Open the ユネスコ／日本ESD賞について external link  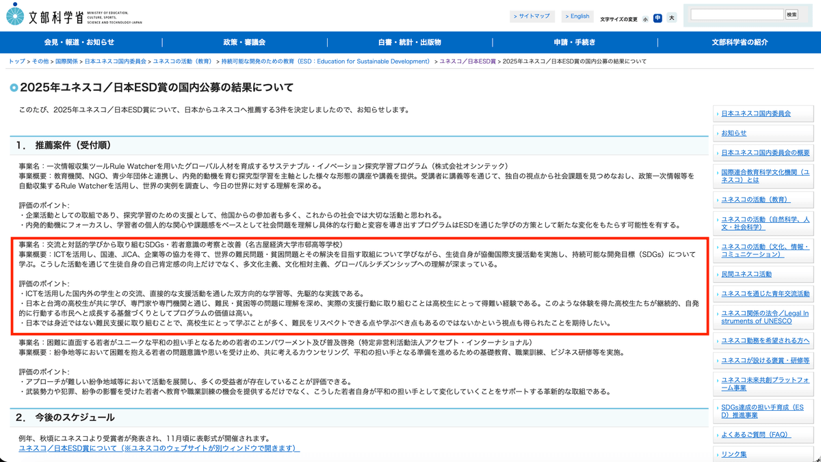click(x=159, y=448)
